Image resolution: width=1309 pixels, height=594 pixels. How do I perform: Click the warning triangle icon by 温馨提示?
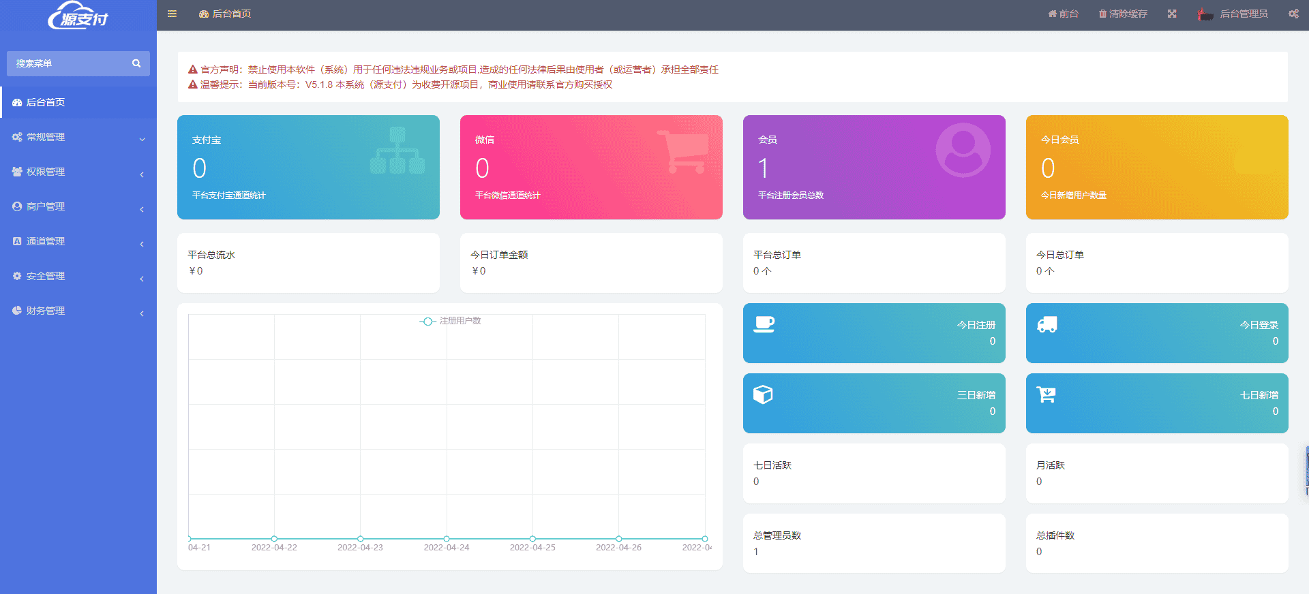click(193, 84)
